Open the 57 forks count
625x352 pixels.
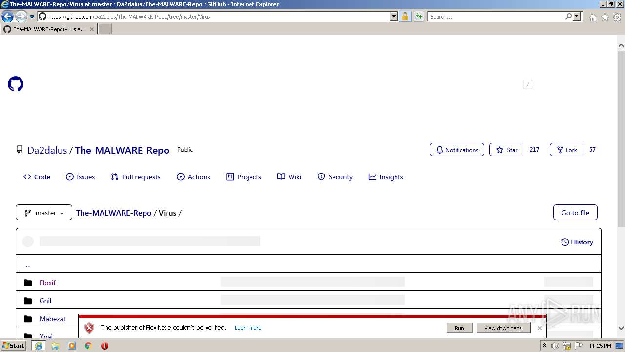[592, 150]
